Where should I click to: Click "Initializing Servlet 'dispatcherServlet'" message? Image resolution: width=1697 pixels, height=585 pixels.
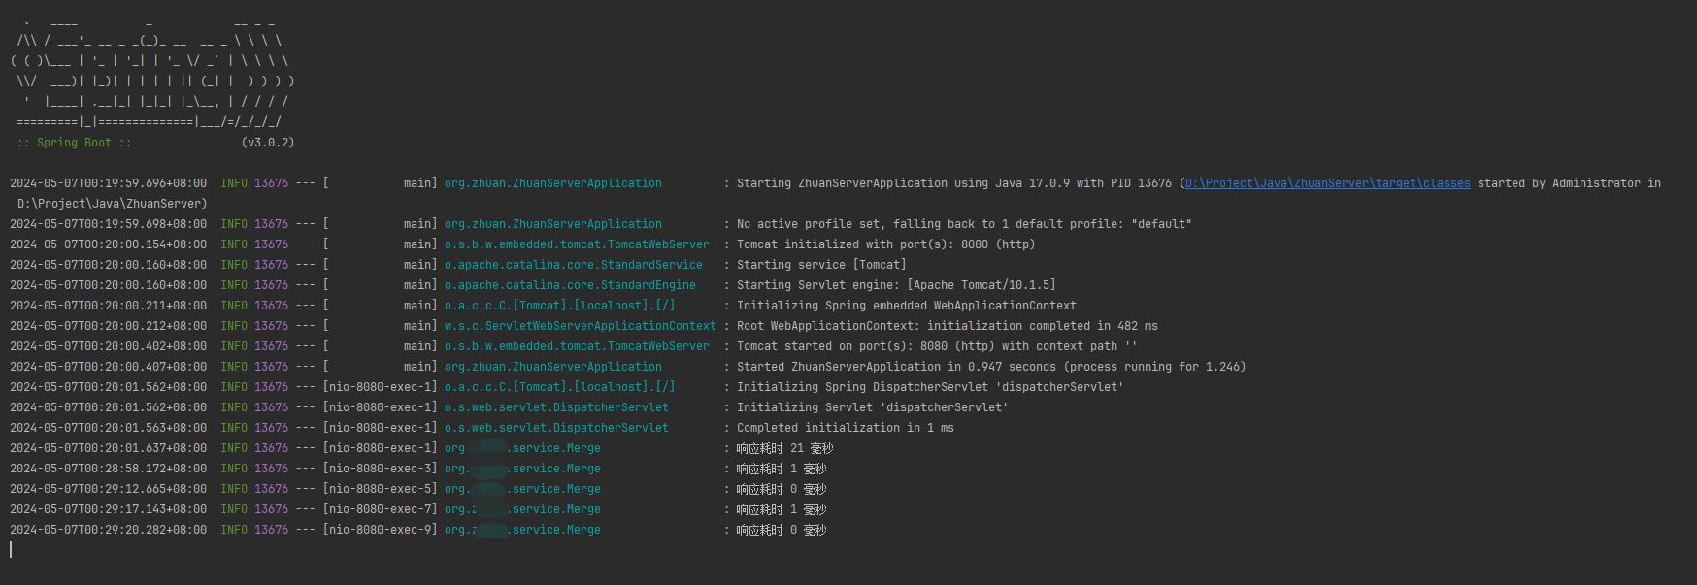pyautogui.click(x=872, y=407)
